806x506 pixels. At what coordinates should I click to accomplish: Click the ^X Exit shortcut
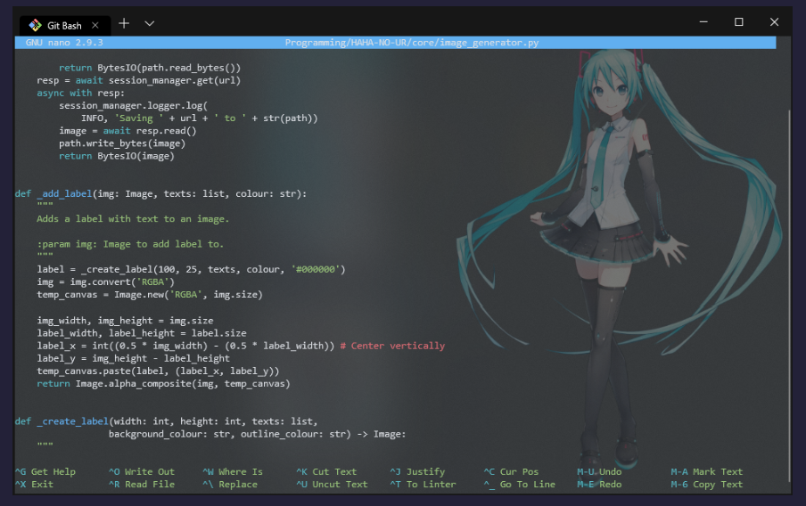pyautogui.click(x=34, y=485)
